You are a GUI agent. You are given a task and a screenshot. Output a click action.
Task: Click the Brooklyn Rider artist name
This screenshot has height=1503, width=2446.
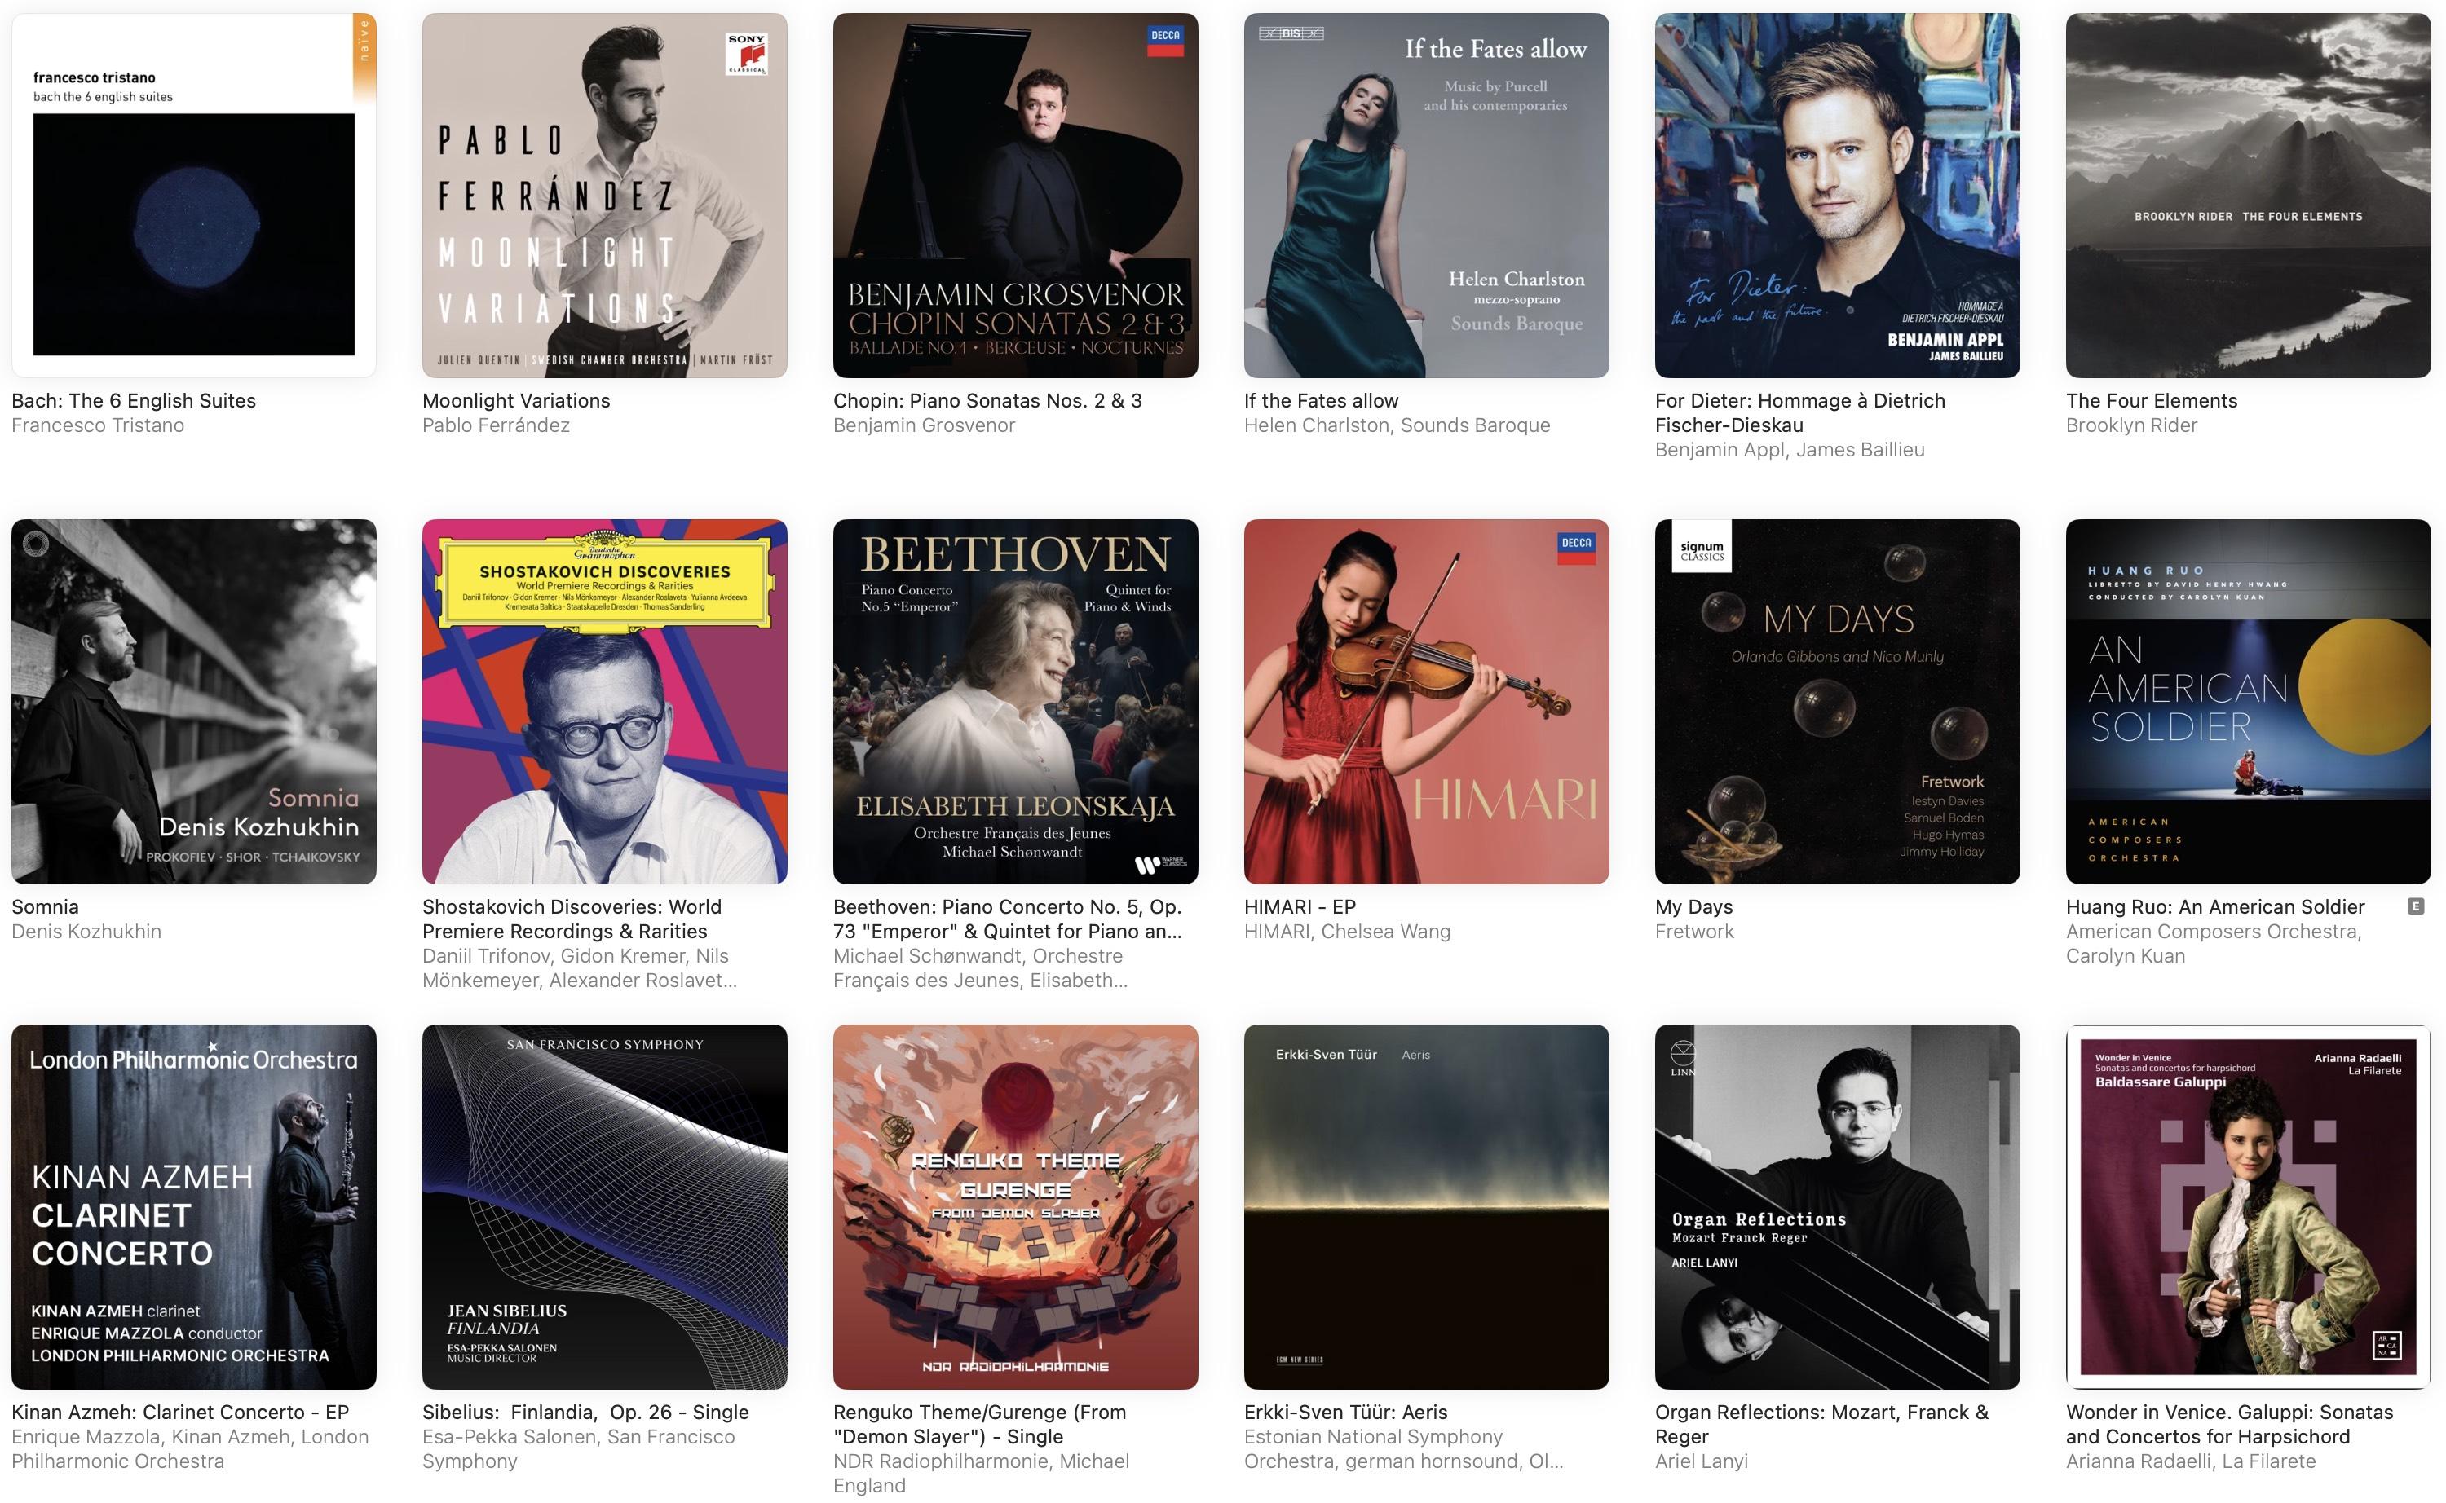[2132, 425]
